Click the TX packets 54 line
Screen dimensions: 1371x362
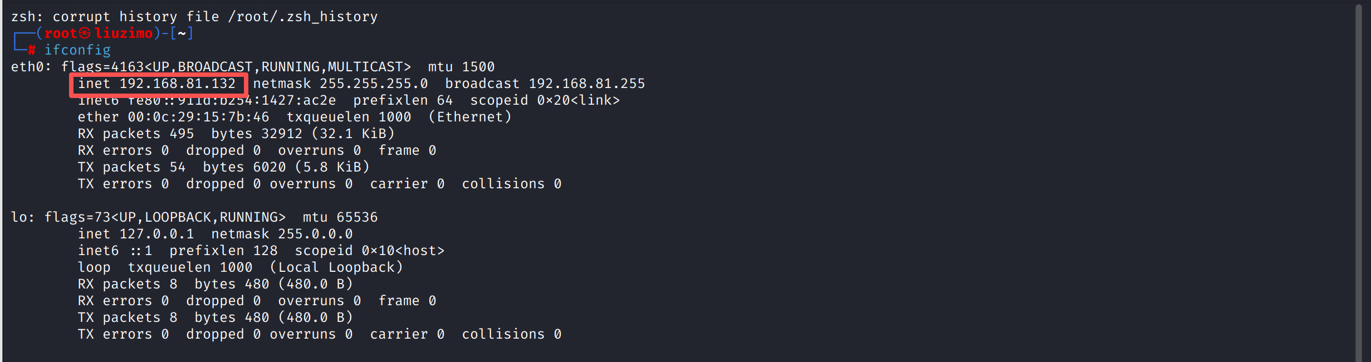pyautogui.click(x=223, y=167)
